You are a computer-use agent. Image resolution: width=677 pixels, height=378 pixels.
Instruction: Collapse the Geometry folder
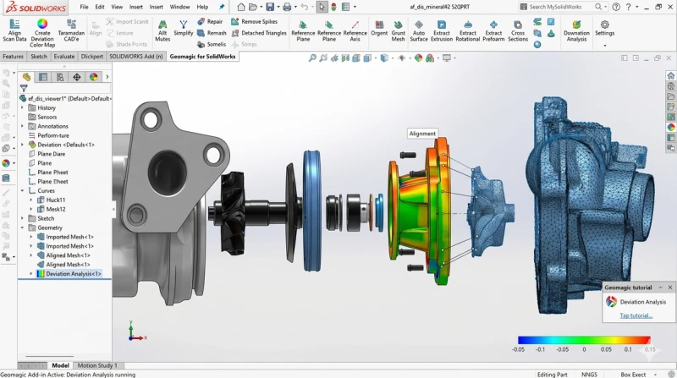pyautogui.click(x=23, y=227)
